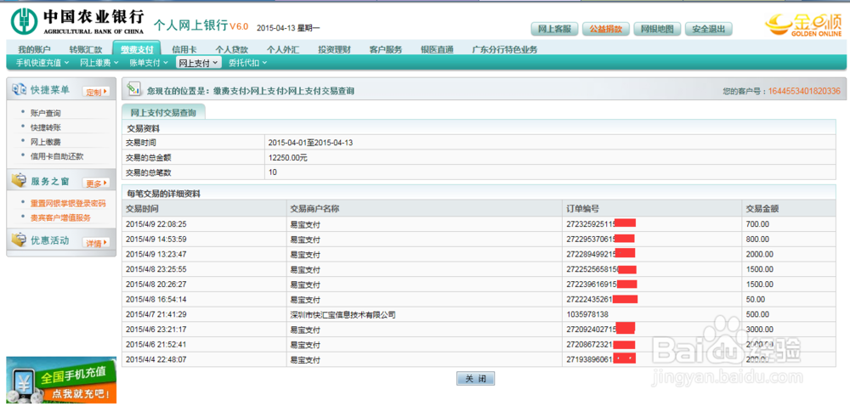This screenshot has height=406, width=850.
Task: Open the 广东分行特色业务 tab
Action: click(x=504, y=49)
